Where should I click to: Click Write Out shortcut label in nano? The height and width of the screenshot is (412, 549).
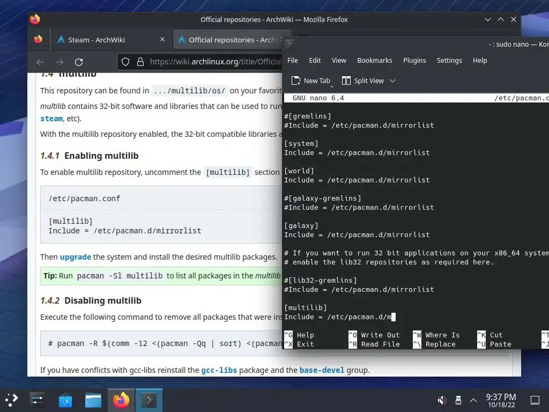380,335
